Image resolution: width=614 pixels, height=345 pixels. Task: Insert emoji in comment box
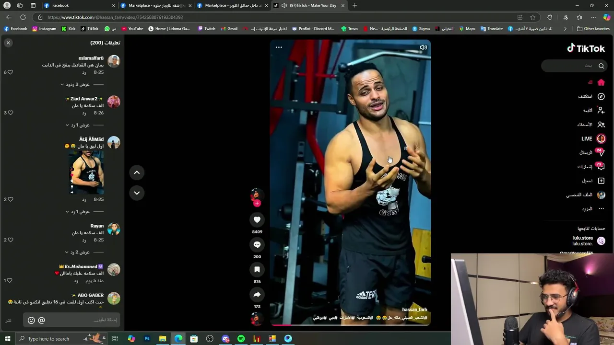[x=31, y=320]
